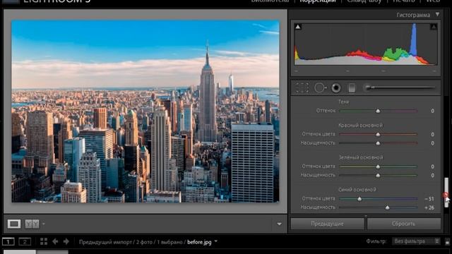Select the red eye correction tool
452x254 pixels.
pyautogui.click(x=336, y=87)
